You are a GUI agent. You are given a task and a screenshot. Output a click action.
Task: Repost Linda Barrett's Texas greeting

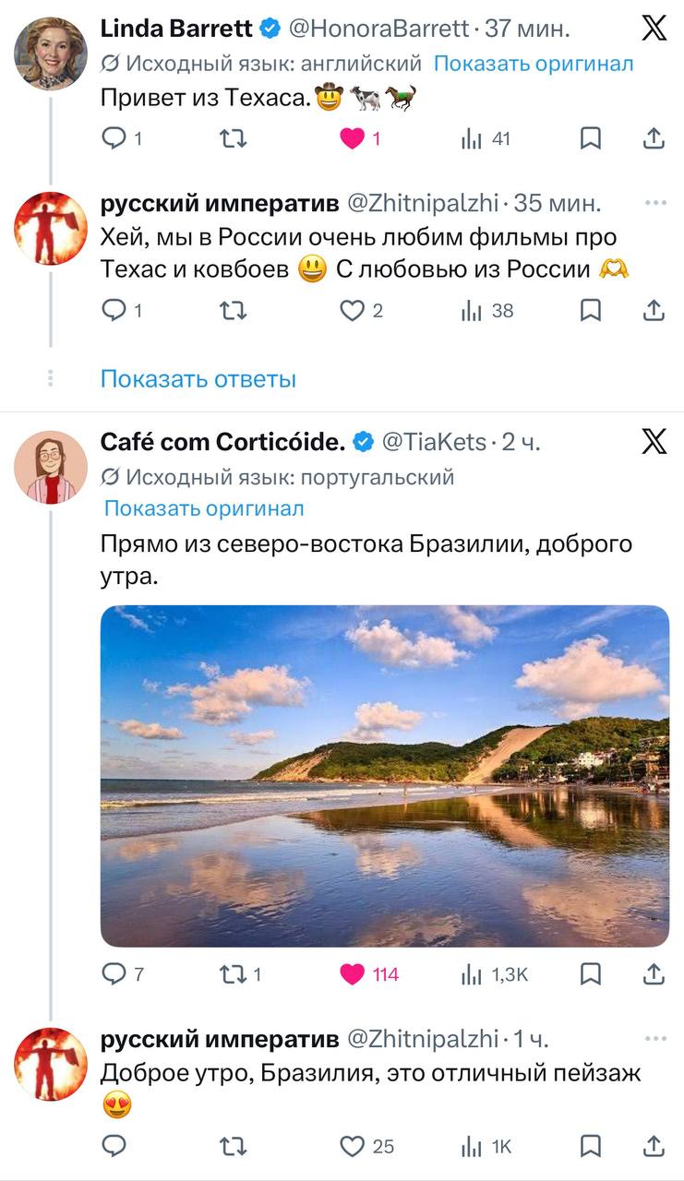[233, 138]
